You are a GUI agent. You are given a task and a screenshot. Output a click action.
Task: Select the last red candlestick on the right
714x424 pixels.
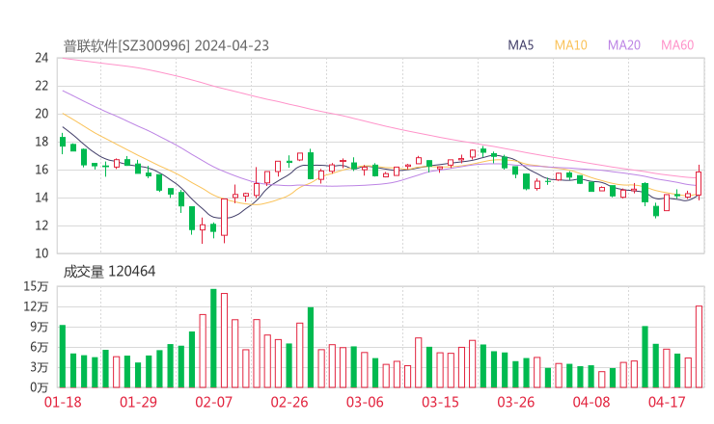point(699,183)
